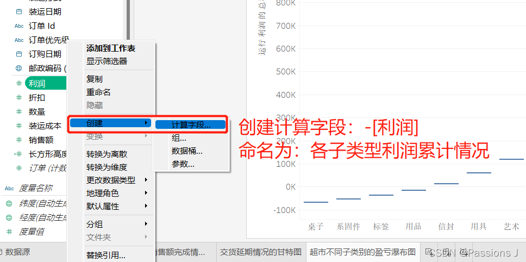
Task: Choose 转换为维度 menu entry
Action: coord(107,167)
